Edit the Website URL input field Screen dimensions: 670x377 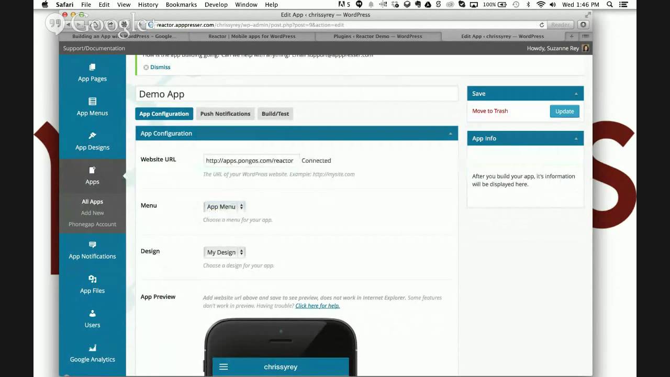click(251, 160)
